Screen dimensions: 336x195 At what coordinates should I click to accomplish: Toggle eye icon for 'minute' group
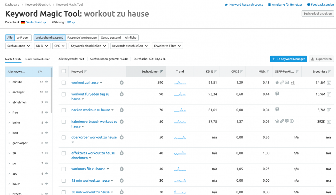point(46,82)
